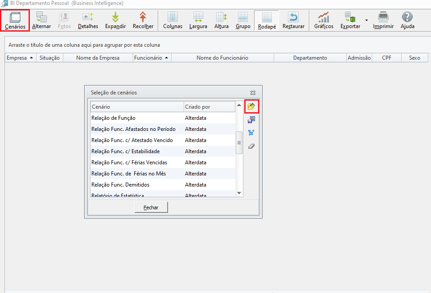Click the Departamento column header

point(310,58)
